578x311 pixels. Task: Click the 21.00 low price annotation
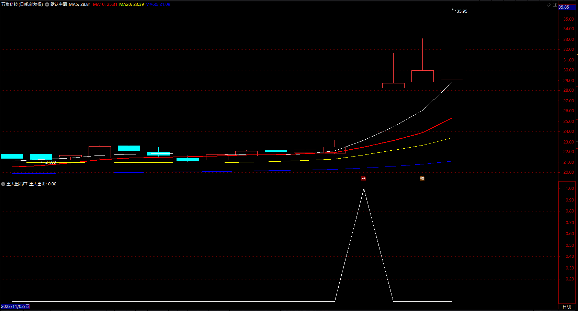click(x=50, y=162)
